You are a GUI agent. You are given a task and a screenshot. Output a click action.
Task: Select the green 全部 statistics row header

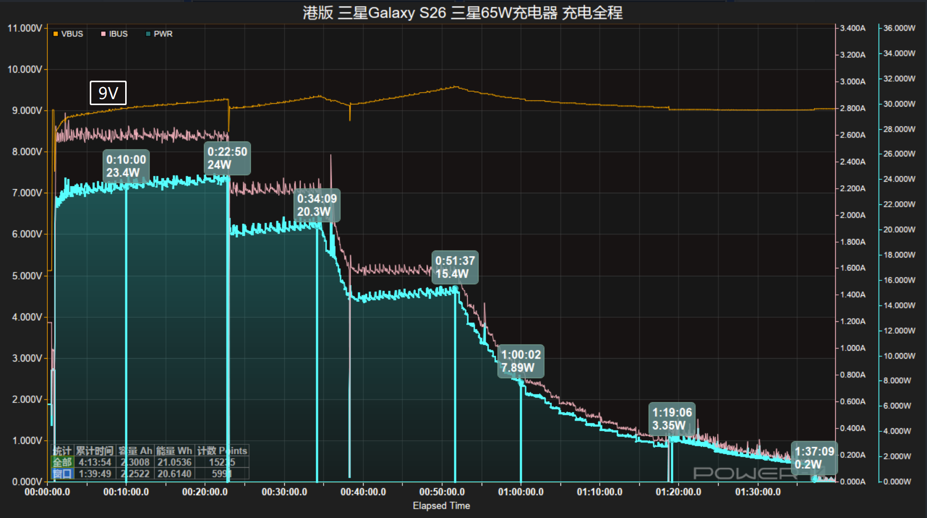coord(63,462)
